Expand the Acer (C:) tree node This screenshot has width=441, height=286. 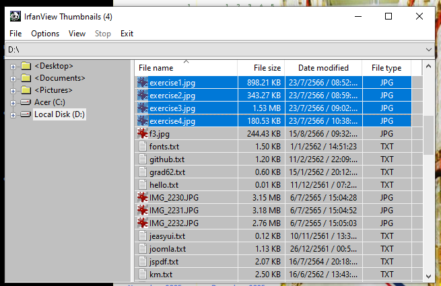[x=13, y=102]
